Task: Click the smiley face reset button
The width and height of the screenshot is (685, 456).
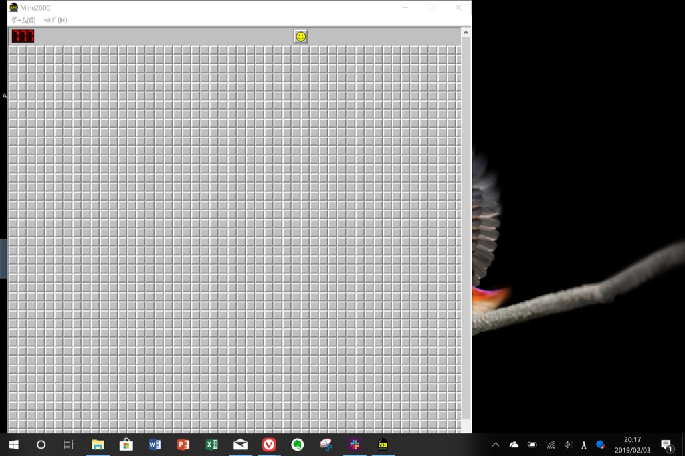Action: click(300, 37)
